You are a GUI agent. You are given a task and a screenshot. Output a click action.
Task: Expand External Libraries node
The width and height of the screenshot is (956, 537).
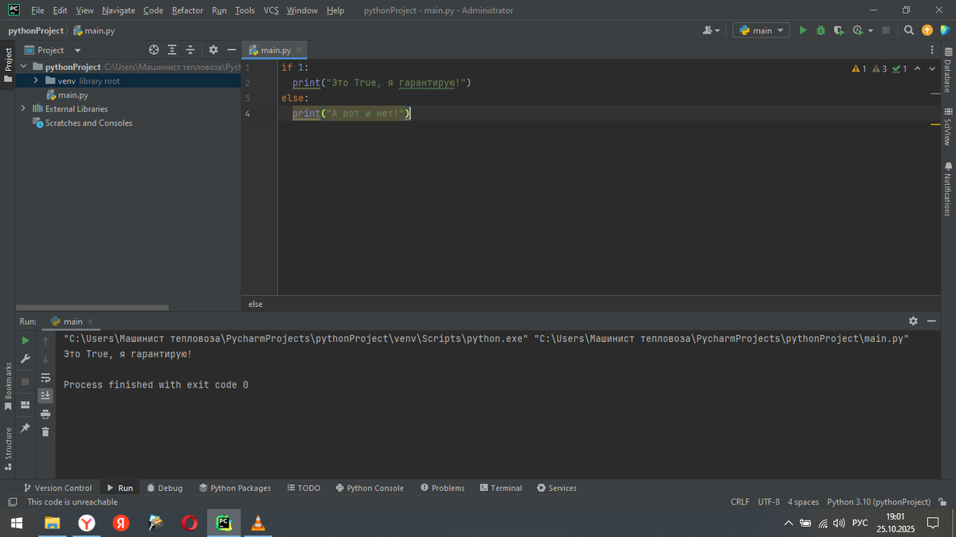coord(24,109)
